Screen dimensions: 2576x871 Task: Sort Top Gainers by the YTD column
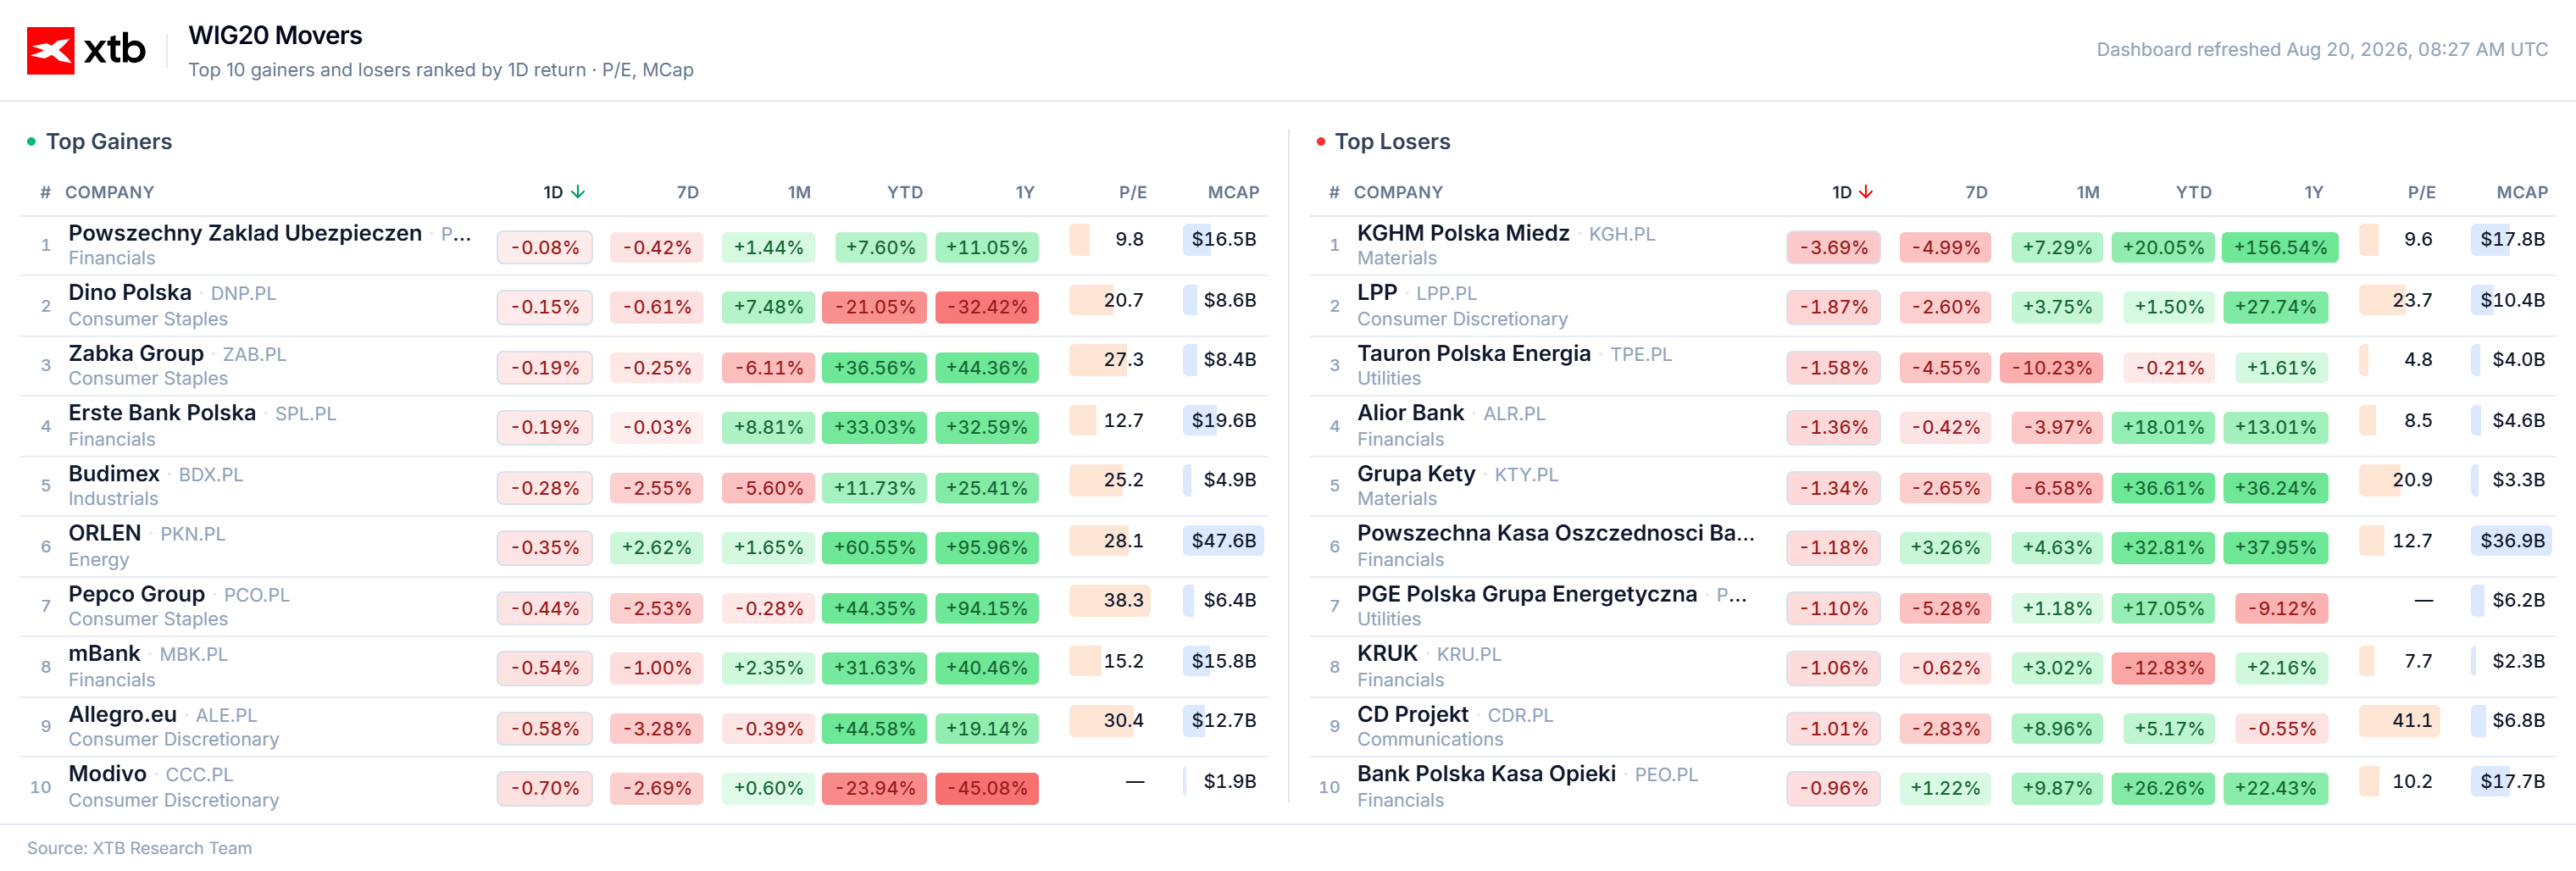[905, 192]
